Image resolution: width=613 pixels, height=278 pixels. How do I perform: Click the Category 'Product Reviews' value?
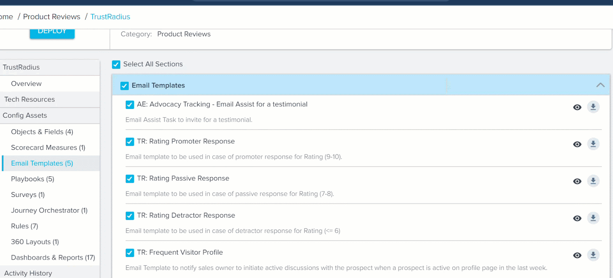184,34
